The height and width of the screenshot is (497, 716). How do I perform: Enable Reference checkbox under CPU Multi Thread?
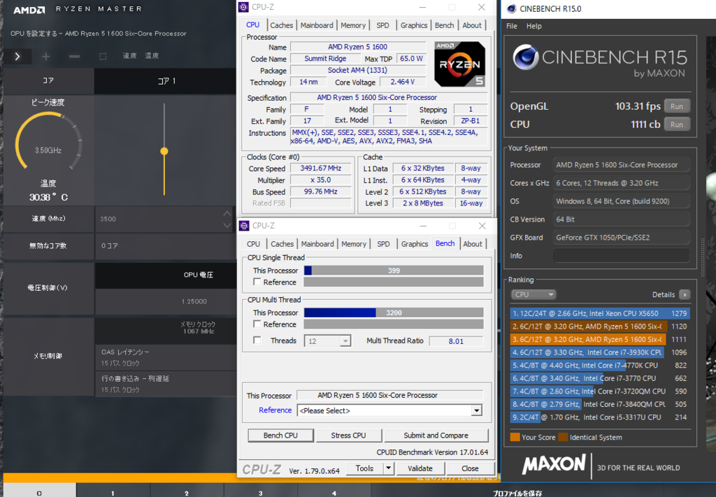point(257,324)
